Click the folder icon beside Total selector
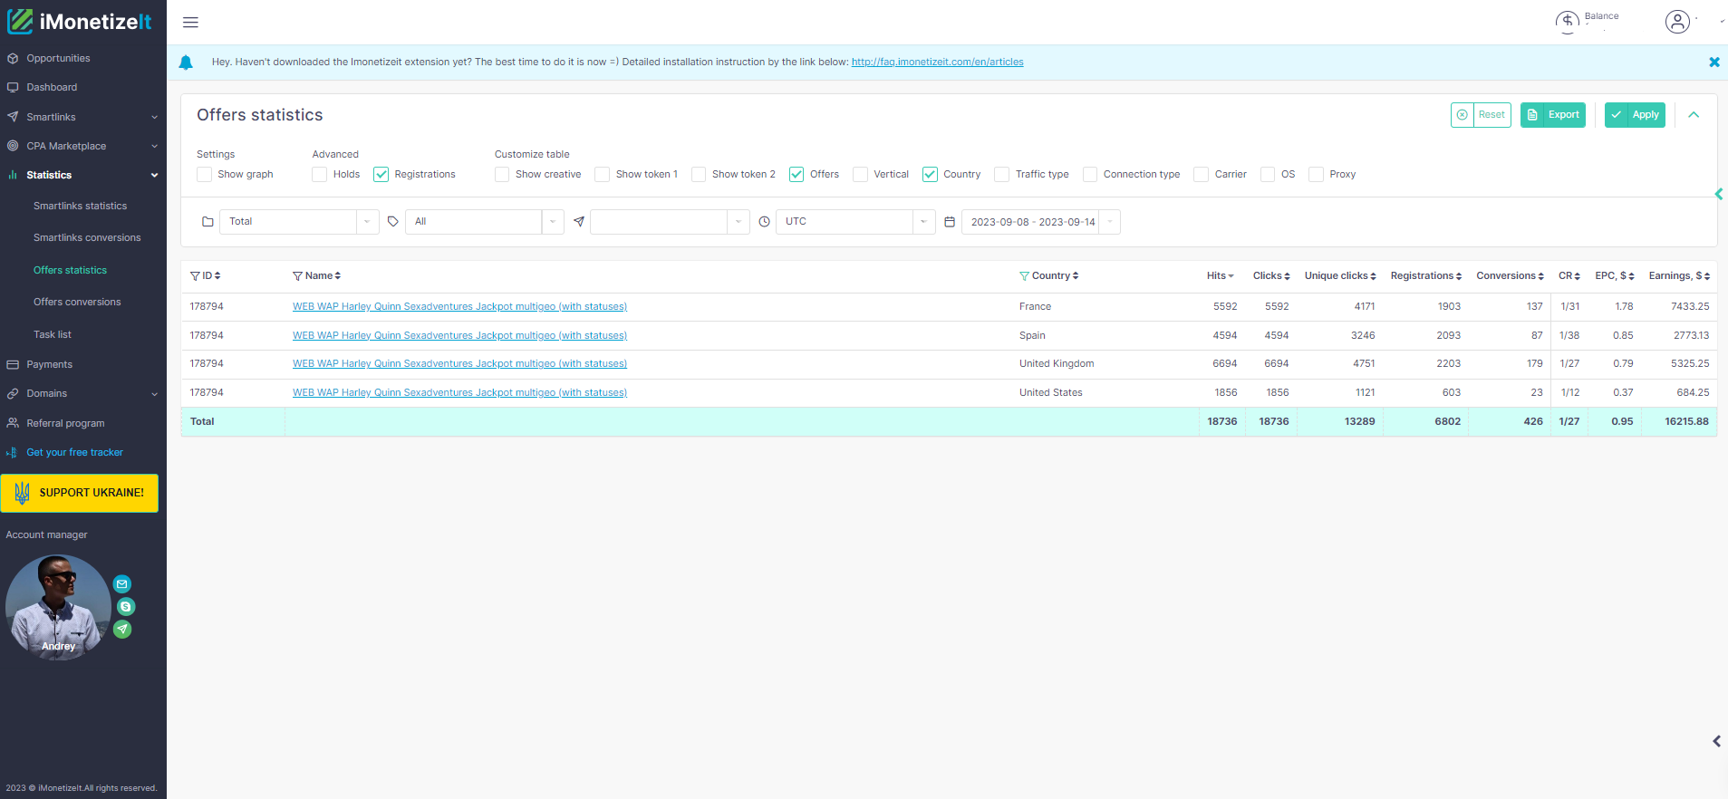Screen dimensions: 1728x799 pyautogui.click(x=208, y=222)
